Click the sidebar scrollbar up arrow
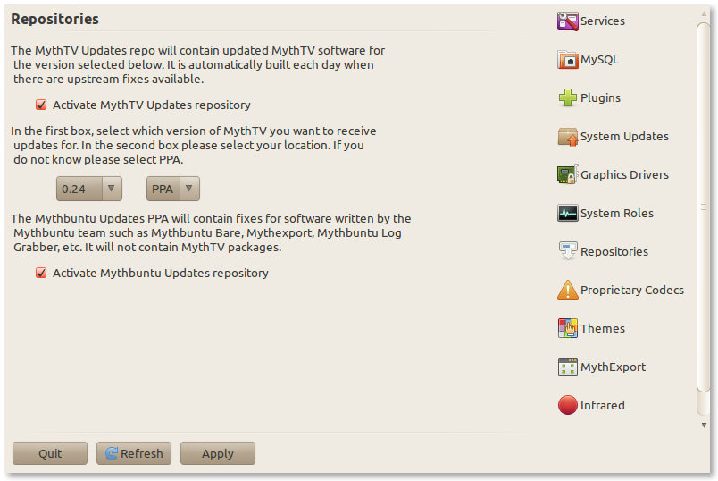Screen dimensions: 718x481 (704, 14)
